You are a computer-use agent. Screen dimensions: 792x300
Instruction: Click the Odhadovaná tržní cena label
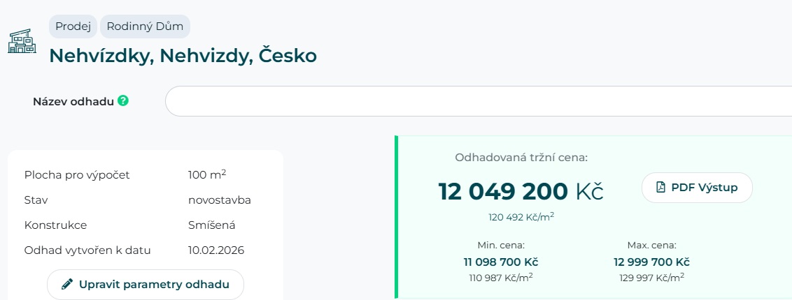coord(521,158)
